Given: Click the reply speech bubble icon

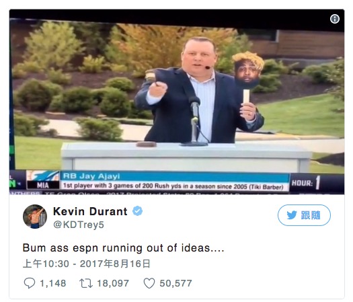Looking at the screenshot, I should (x=30, y=283).
